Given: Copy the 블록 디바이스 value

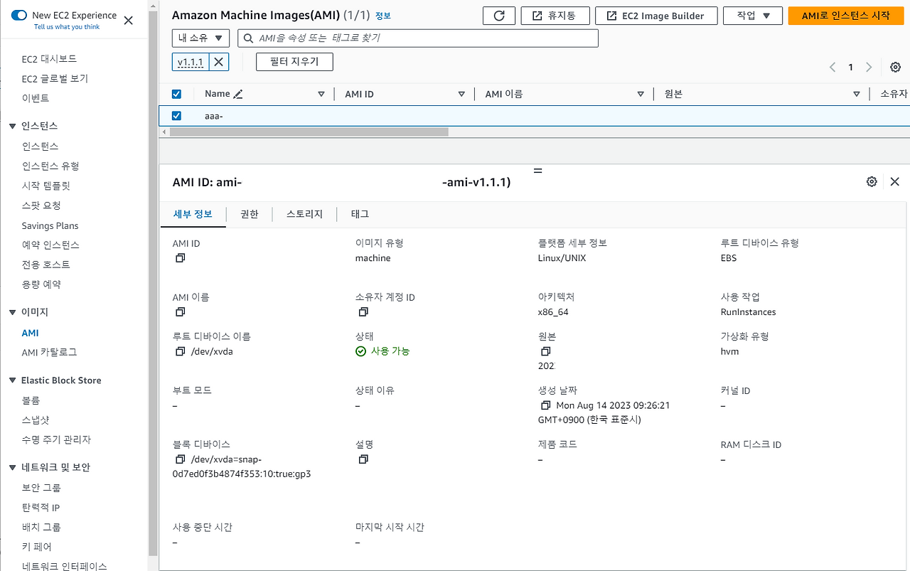Looking at the screenshot, I should [180, 459].
